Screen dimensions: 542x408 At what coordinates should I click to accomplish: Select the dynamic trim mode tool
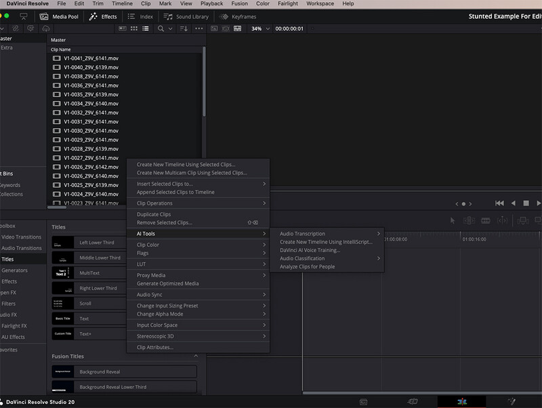[x=486, y=220]
